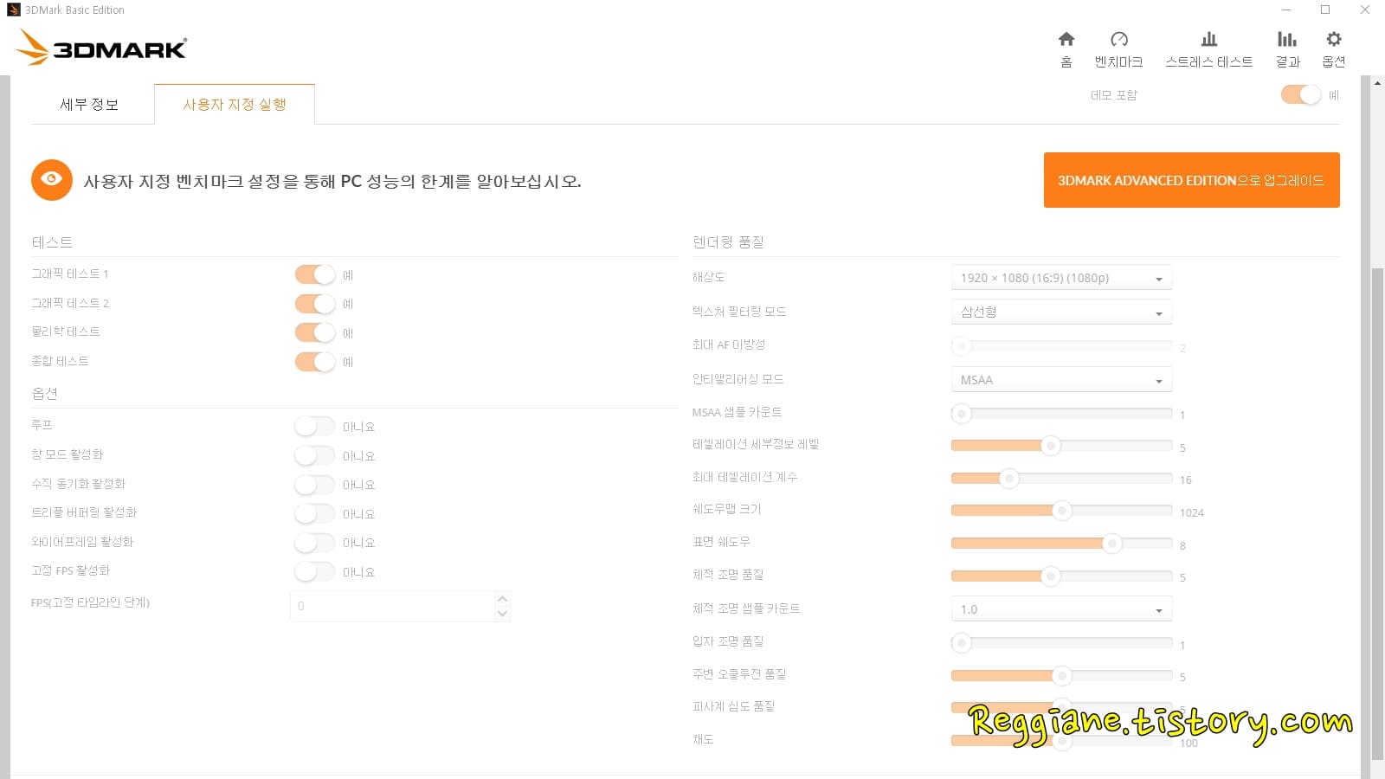Viewport: 1385px width, 779px height.
Task: Adjust the tessellation detail level slider
Action: point(1061,446)
